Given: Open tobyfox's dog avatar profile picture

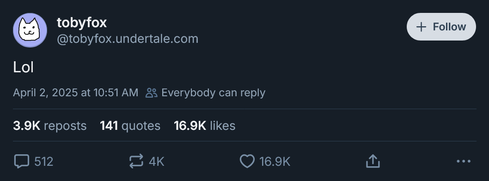Looking at the screenshot, I should tap(30, 30).
